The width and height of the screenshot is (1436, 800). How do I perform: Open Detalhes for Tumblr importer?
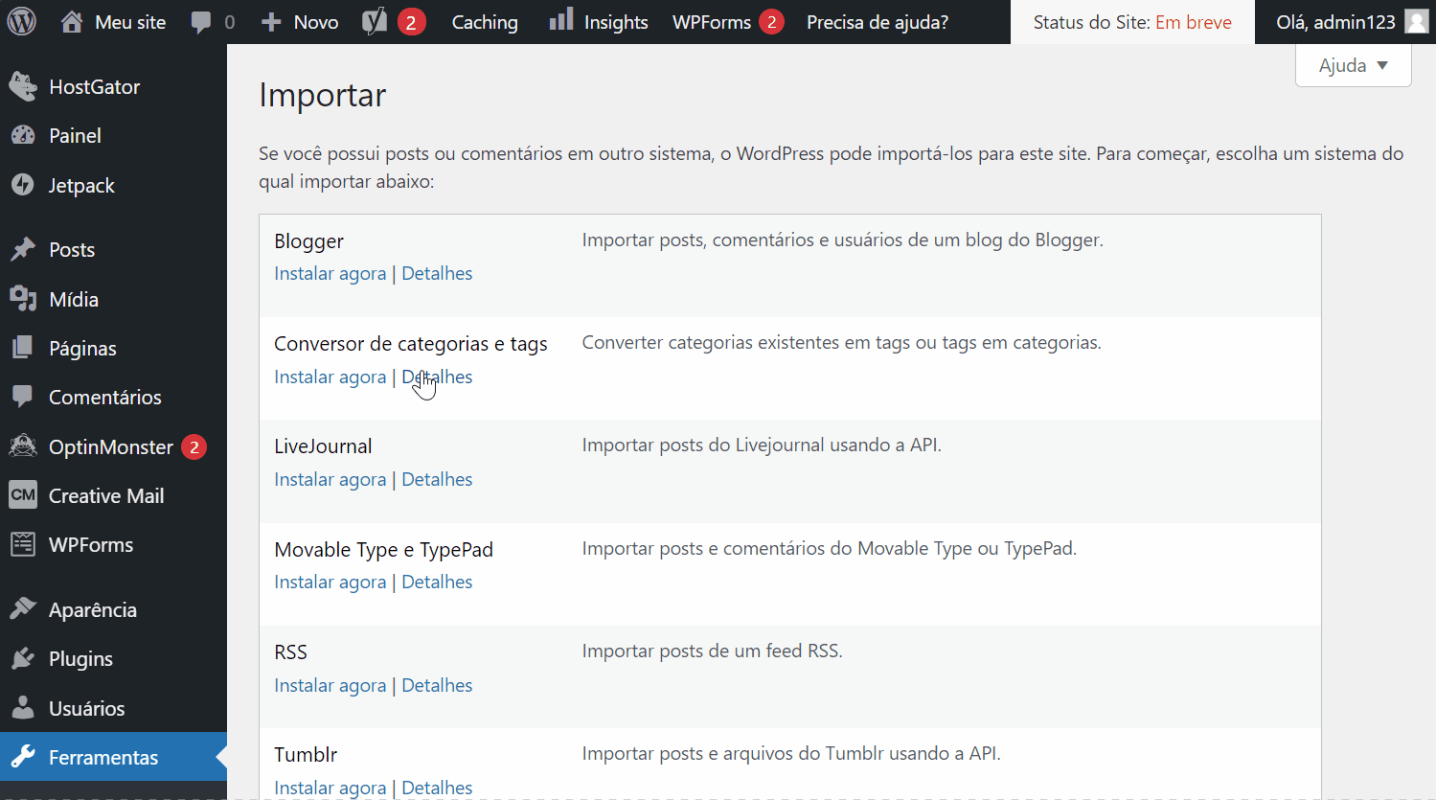[x=437, y=788]
